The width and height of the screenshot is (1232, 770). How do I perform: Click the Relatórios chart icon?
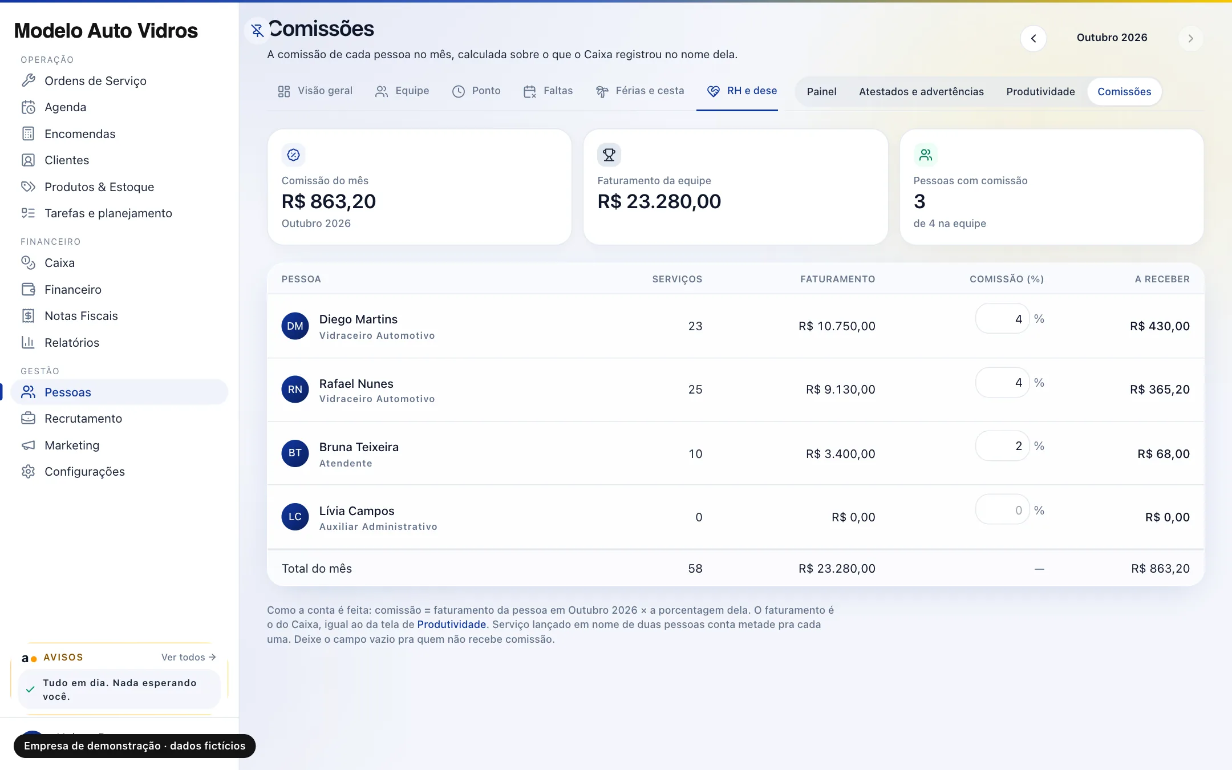pos(29,342)
